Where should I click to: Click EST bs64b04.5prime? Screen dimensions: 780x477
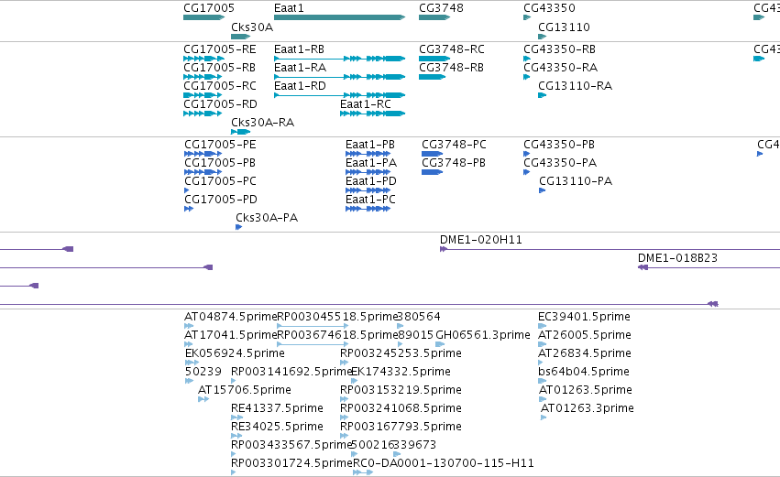584,372
